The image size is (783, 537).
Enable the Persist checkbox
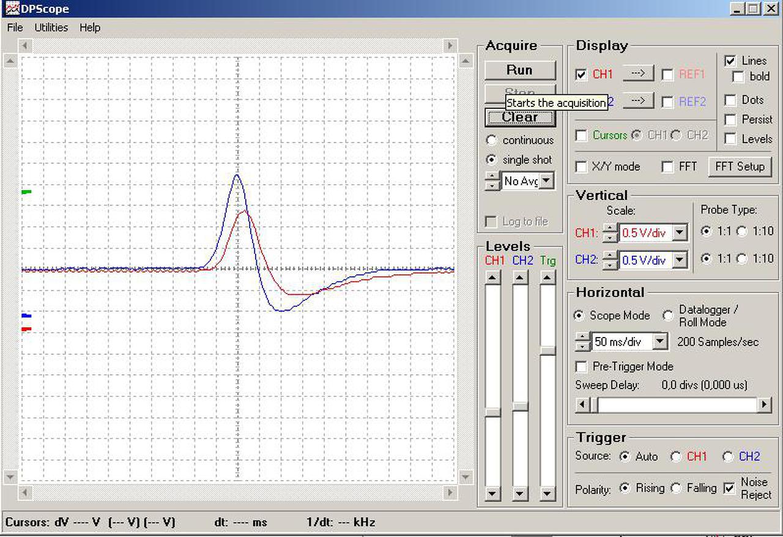point(730,119)
